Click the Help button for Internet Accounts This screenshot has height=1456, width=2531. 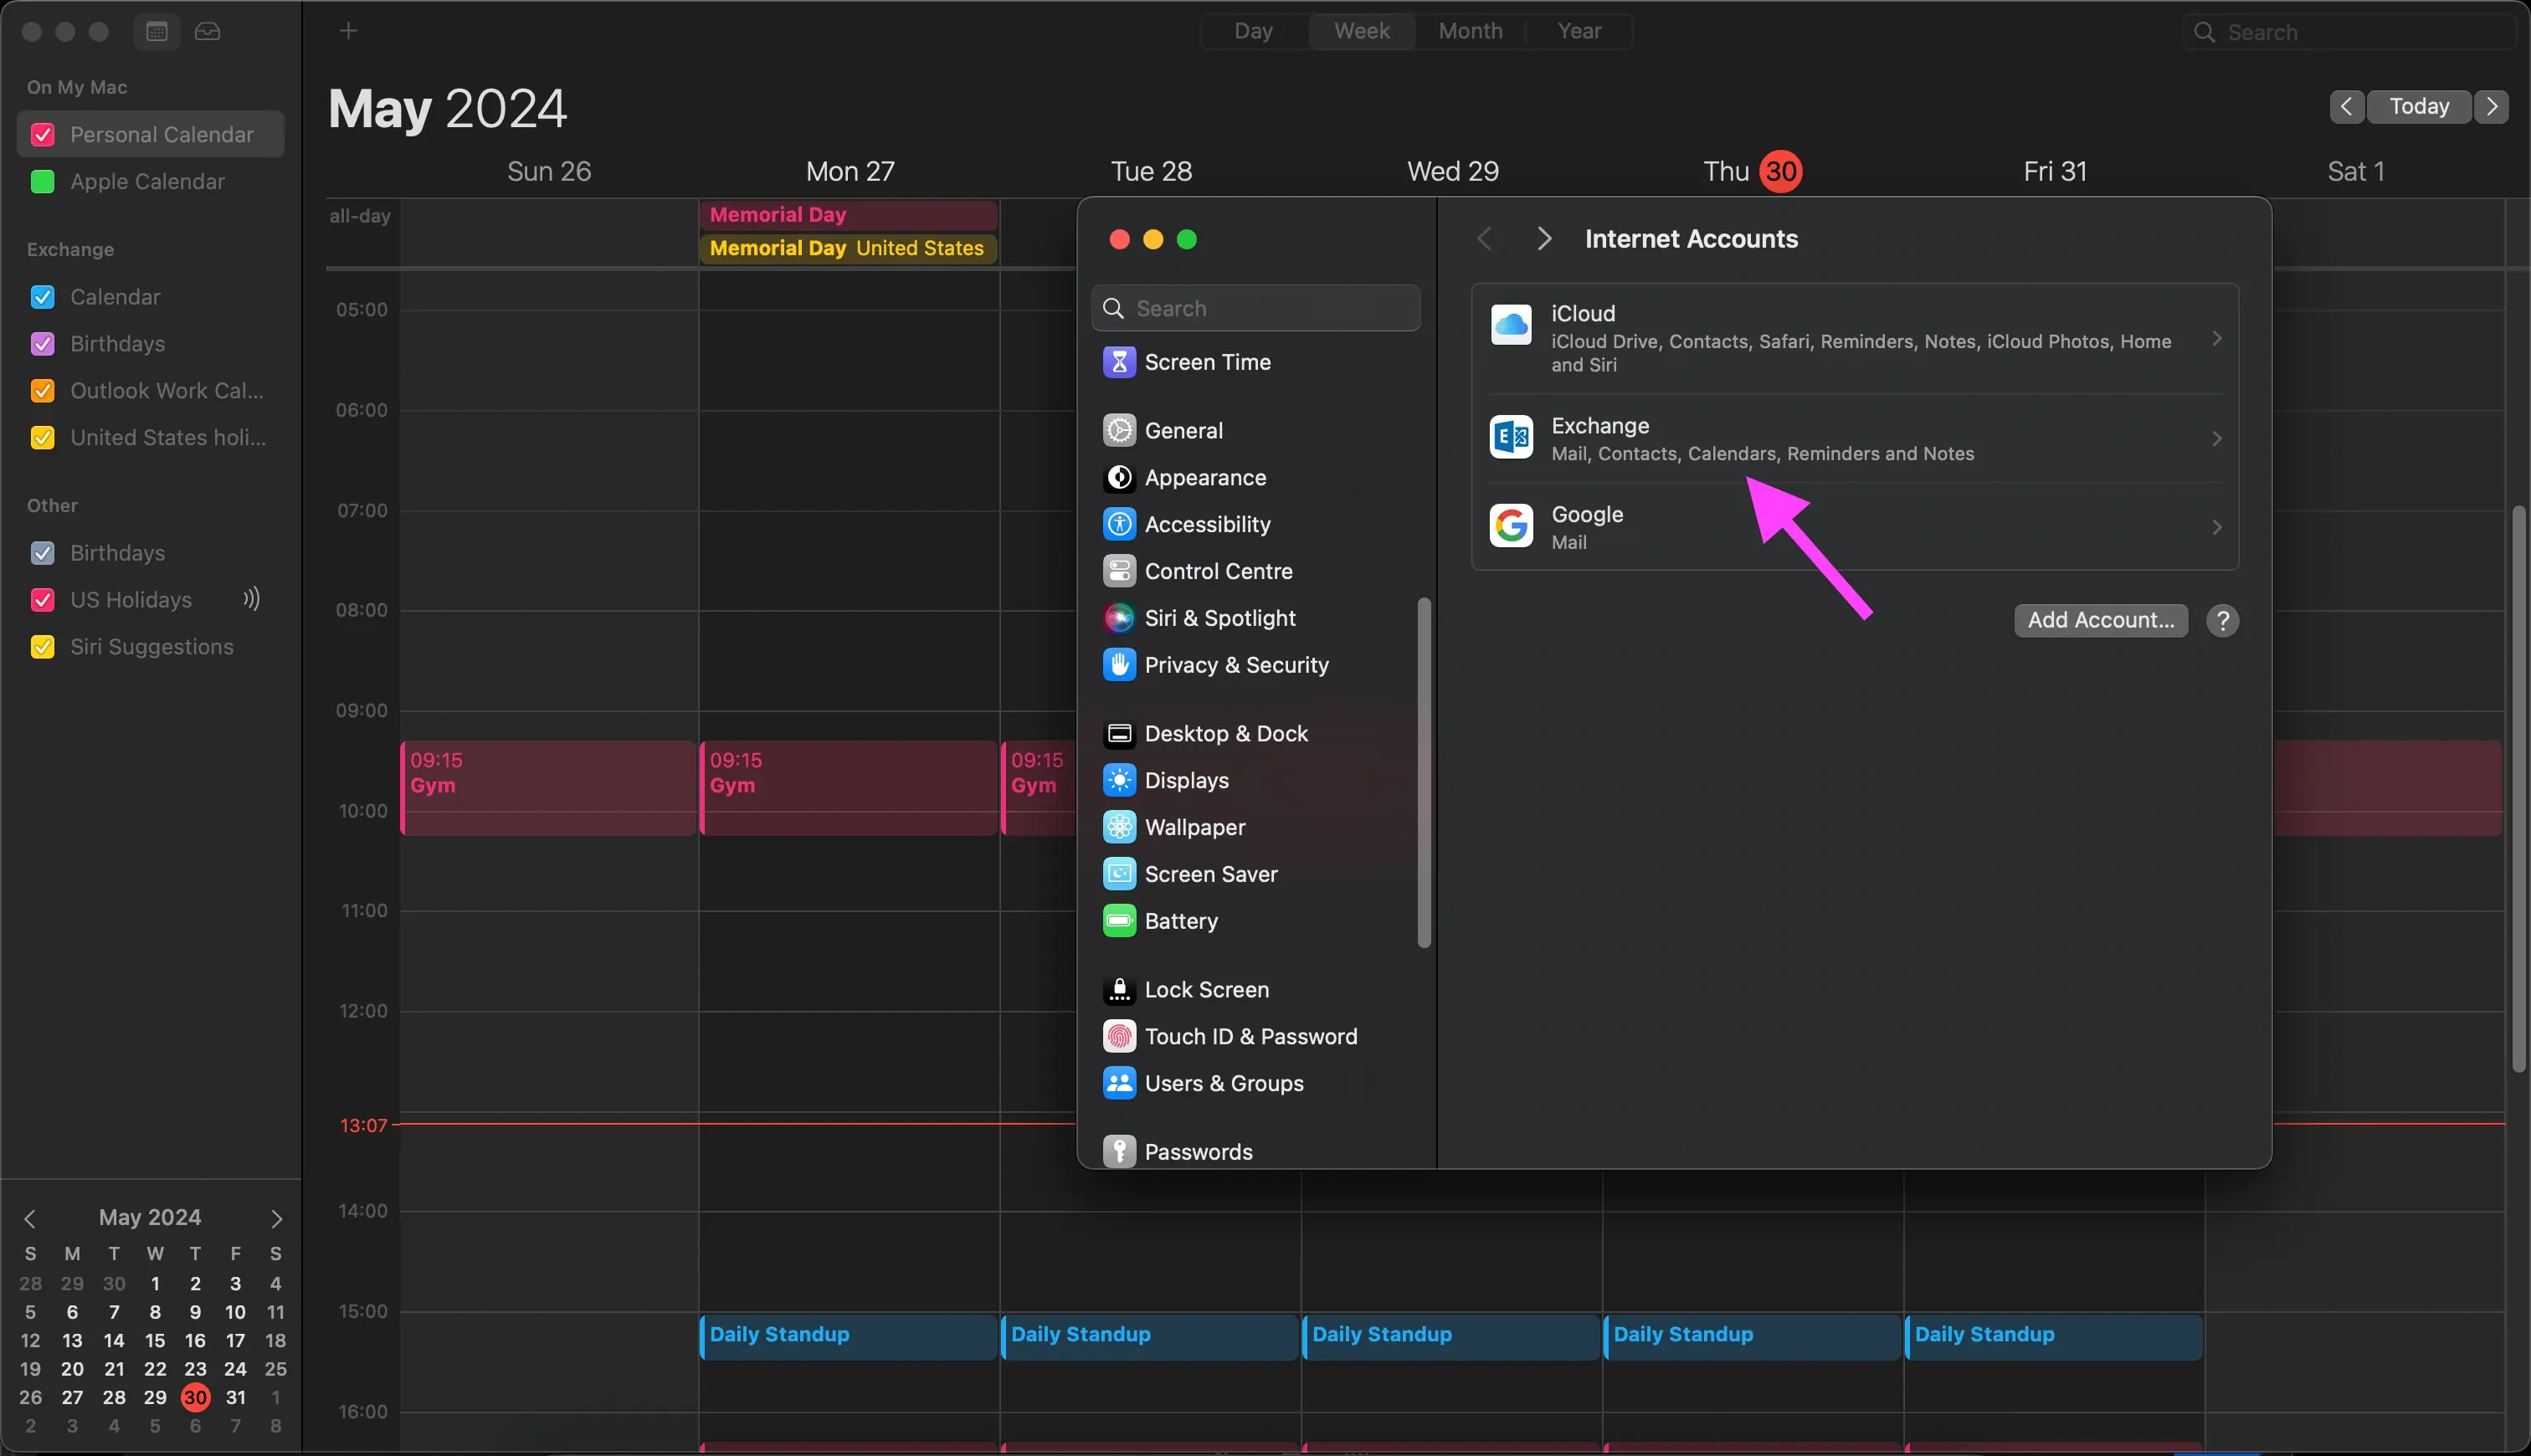(x=2221, y=620)
